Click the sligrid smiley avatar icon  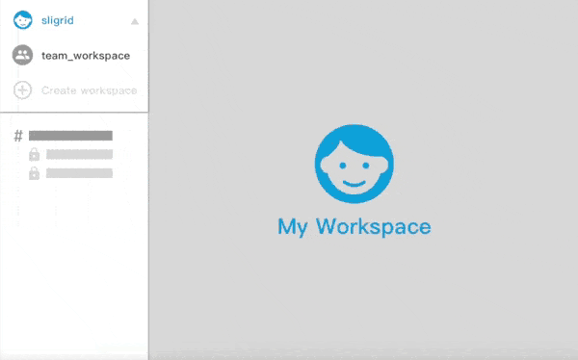point(23,20)
